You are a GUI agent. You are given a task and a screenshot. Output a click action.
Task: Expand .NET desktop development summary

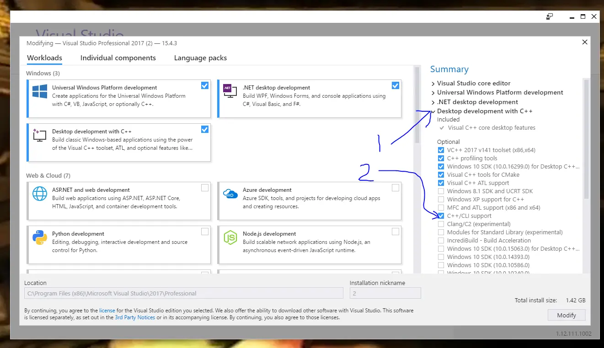point(433,102)
